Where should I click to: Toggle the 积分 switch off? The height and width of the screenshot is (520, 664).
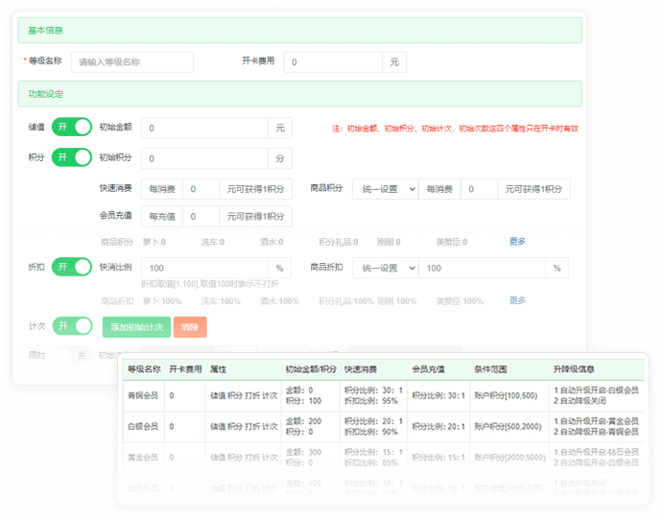(72, 157)
